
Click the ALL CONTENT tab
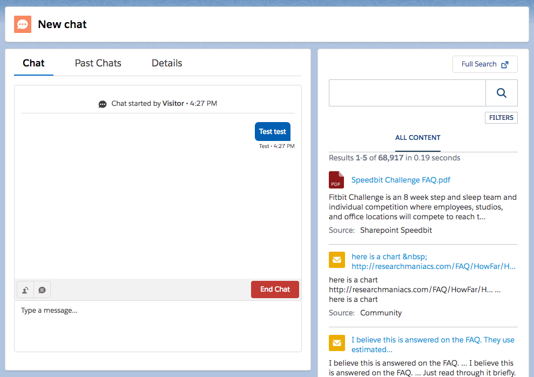417,138
